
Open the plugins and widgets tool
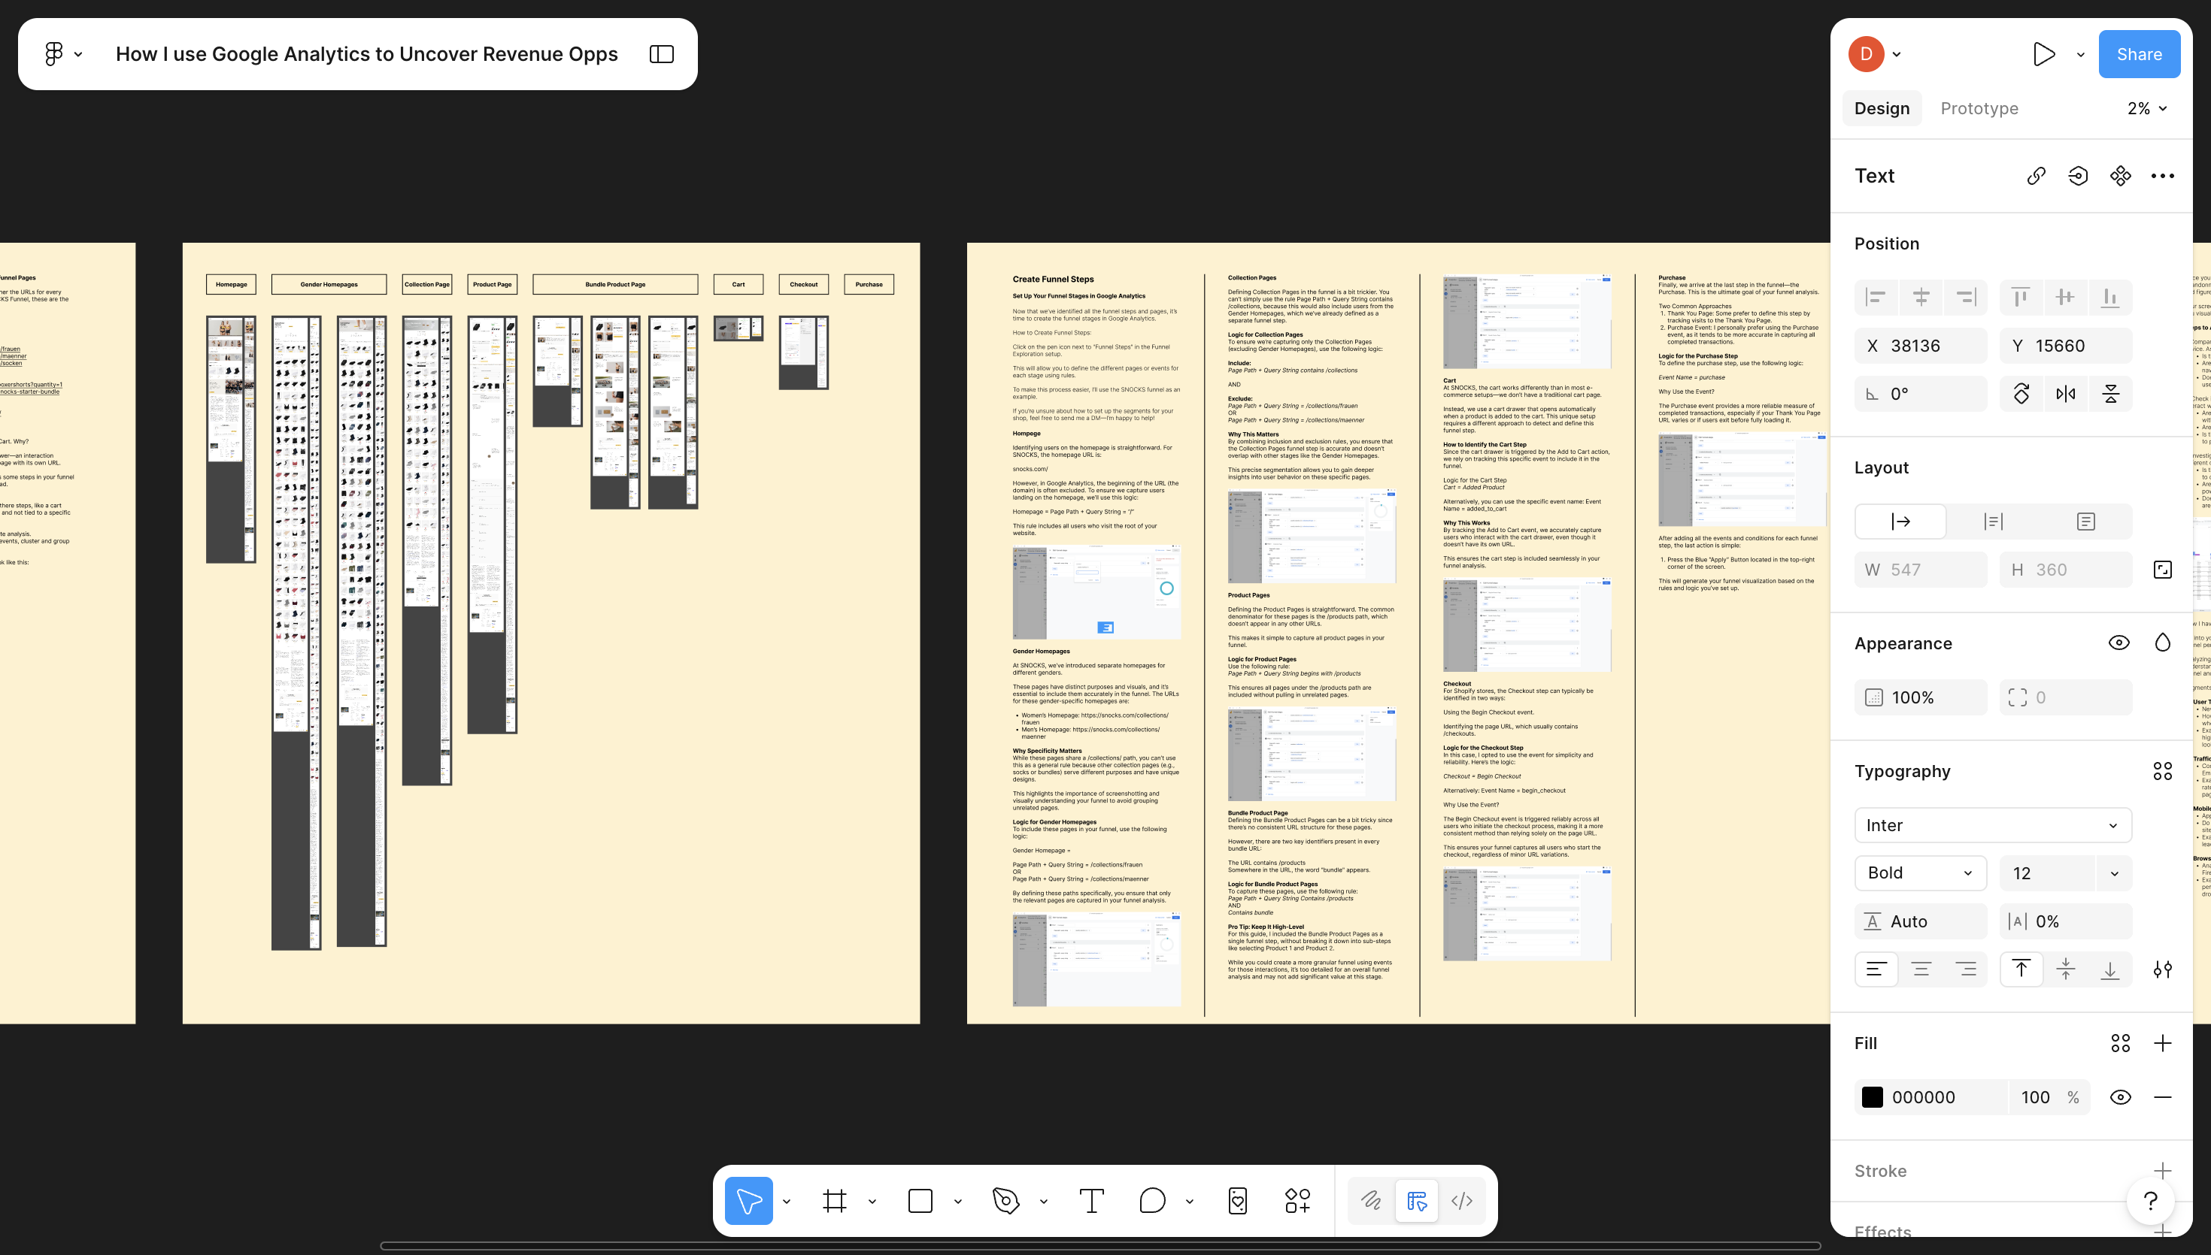coord(1298,1201)
